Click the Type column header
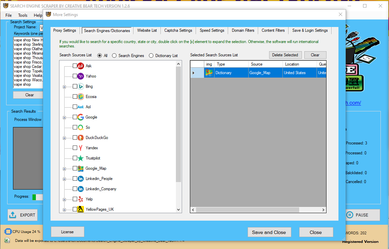Viewport: 389px width, 249px height. [x=231, y=64]
